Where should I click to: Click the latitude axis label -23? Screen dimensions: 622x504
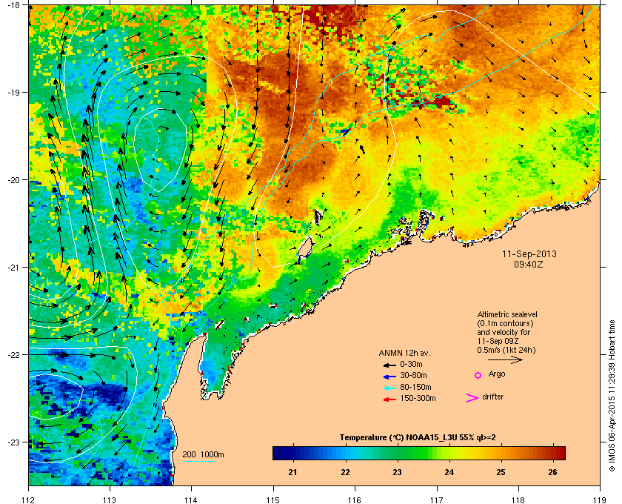click(x=13, y=442)
